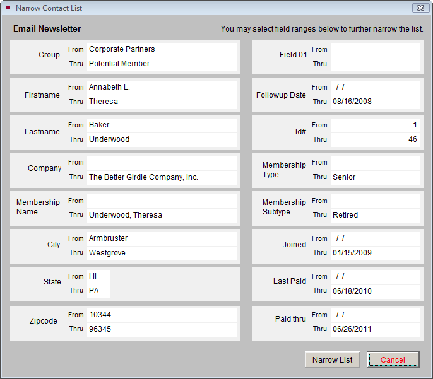Click the window icon in title bar

[x=8, y=8]
